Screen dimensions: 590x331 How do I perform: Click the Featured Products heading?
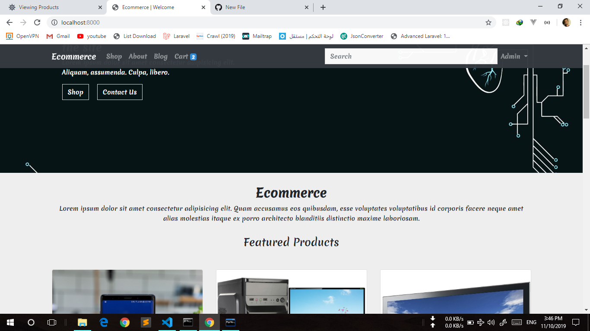[x=291, y=242]
